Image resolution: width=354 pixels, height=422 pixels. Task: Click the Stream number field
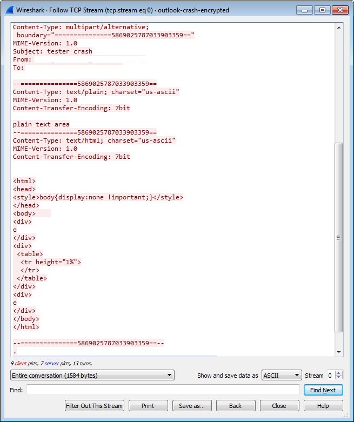[331, 375]
